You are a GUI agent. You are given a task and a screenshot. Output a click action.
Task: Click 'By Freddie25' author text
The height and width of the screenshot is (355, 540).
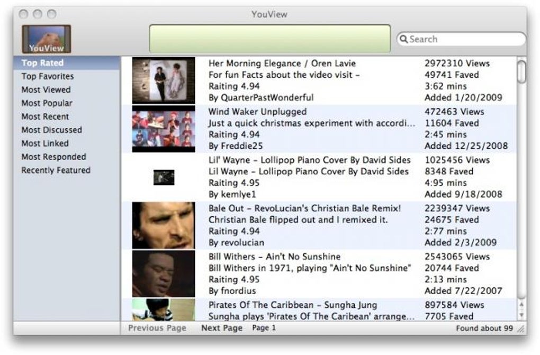point(236,146)
